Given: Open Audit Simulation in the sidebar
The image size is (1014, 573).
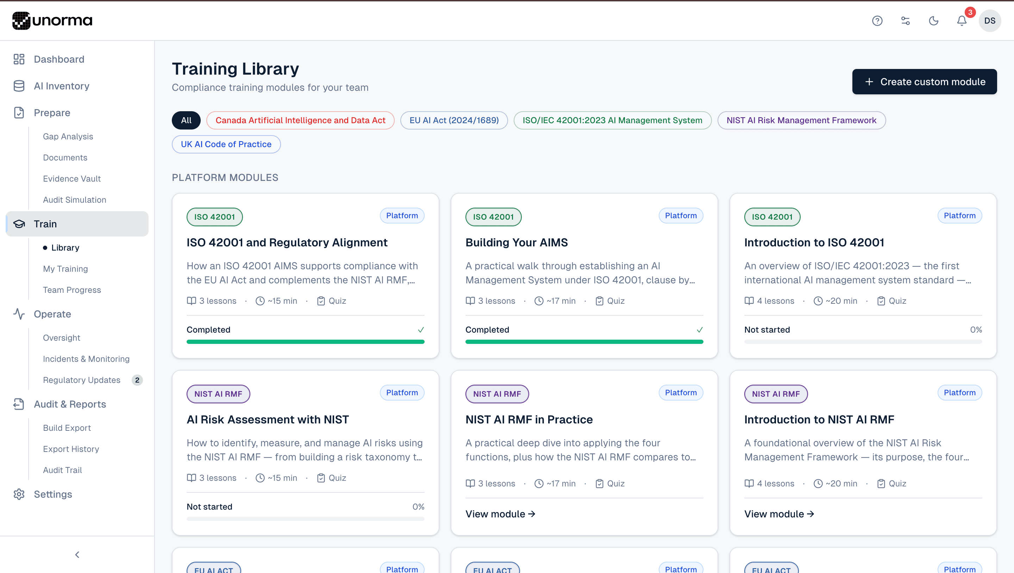Looking at the screenshot, I should [74, 200].
